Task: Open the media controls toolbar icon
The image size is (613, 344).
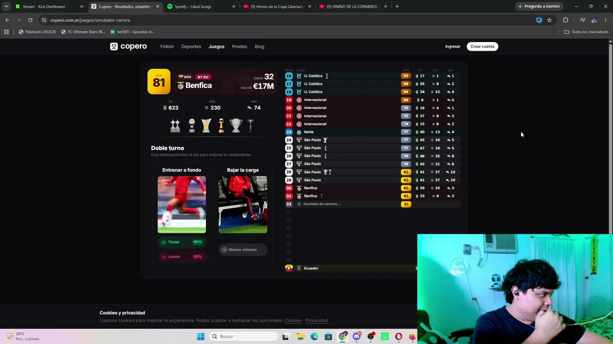Action: [582, 20]
